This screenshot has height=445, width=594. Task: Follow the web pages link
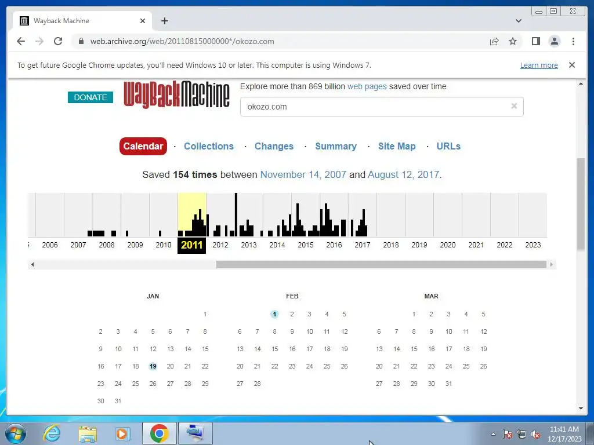point(367,86)
